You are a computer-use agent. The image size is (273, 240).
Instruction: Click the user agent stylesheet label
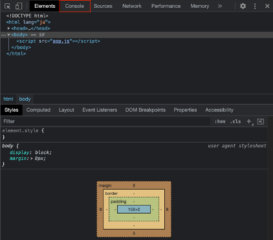(x=237, y=146)
